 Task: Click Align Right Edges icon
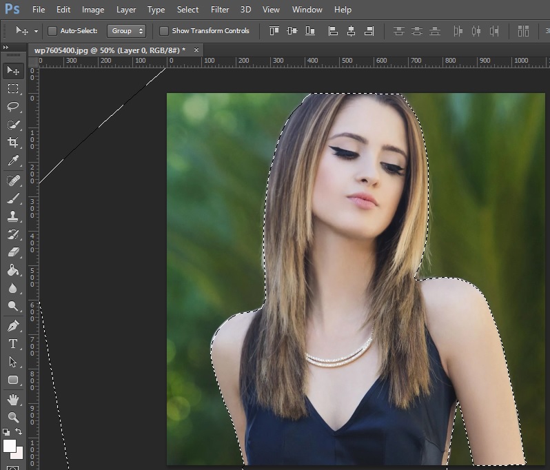[369, 31]
